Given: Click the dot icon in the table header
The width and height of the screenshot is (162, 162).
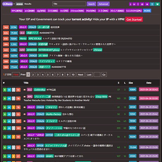Looking at the screenshot, I should pyautogui.click(x=4, y=83).
